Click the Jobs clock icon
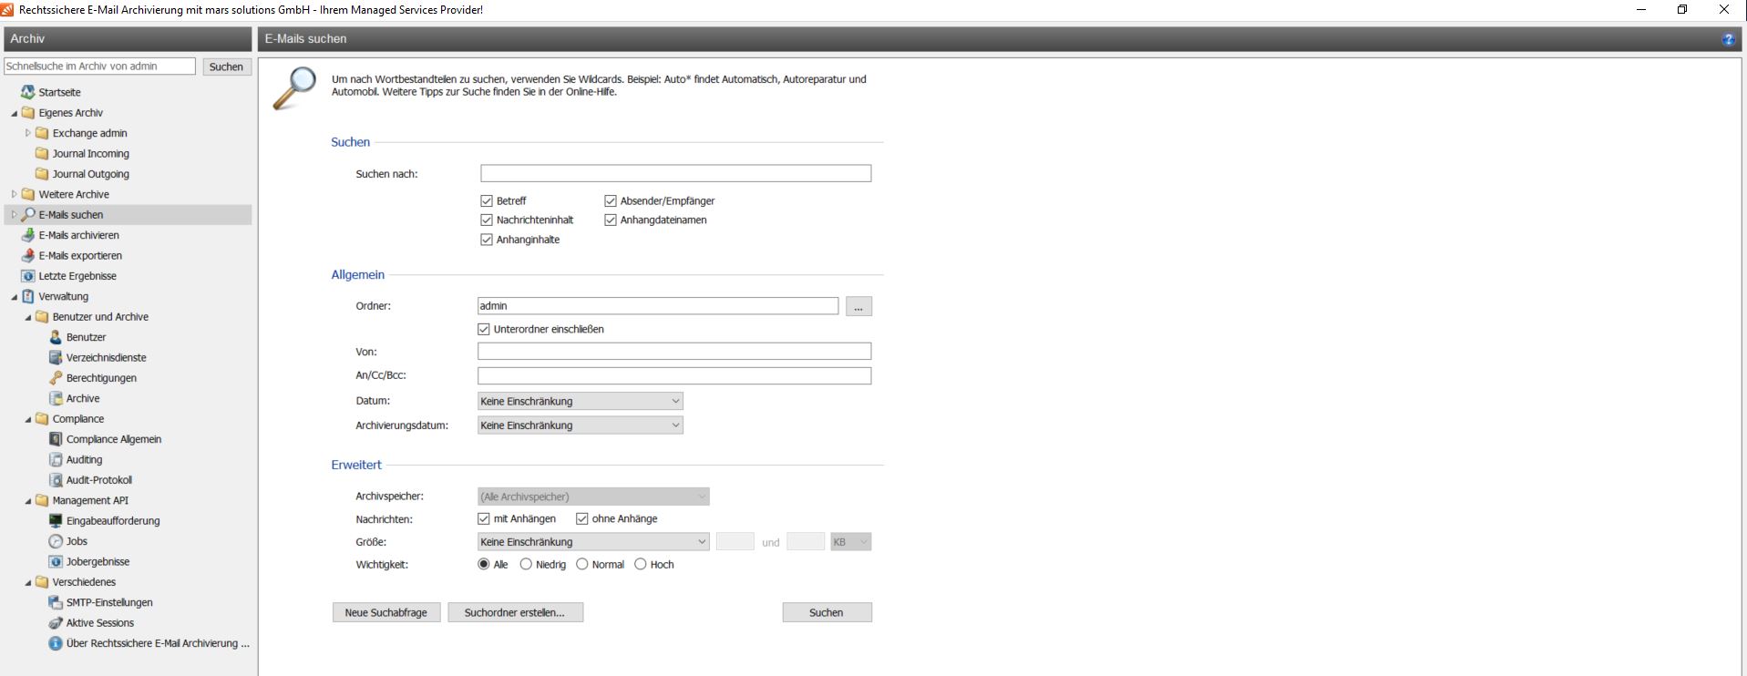The width and height of the screenshot is (1747, 676). pos(56,541)
